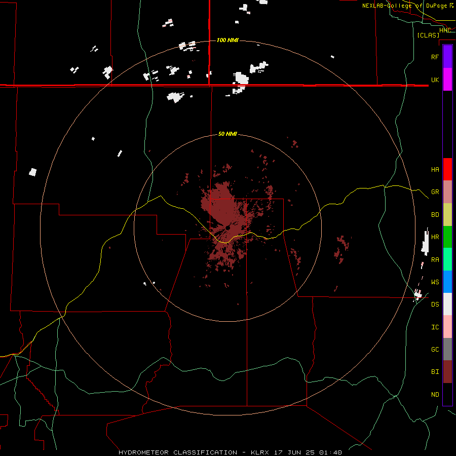The height and width of the screenshot is (456, 456).
Task: Click the BD legend label
Action: [435, 215]
